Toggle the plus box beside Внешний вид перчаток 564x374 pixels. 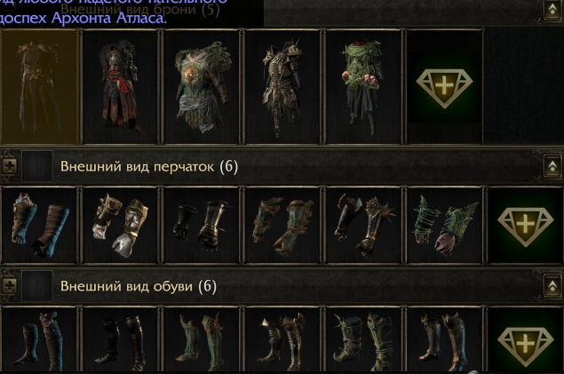click(x=10, y=166)
